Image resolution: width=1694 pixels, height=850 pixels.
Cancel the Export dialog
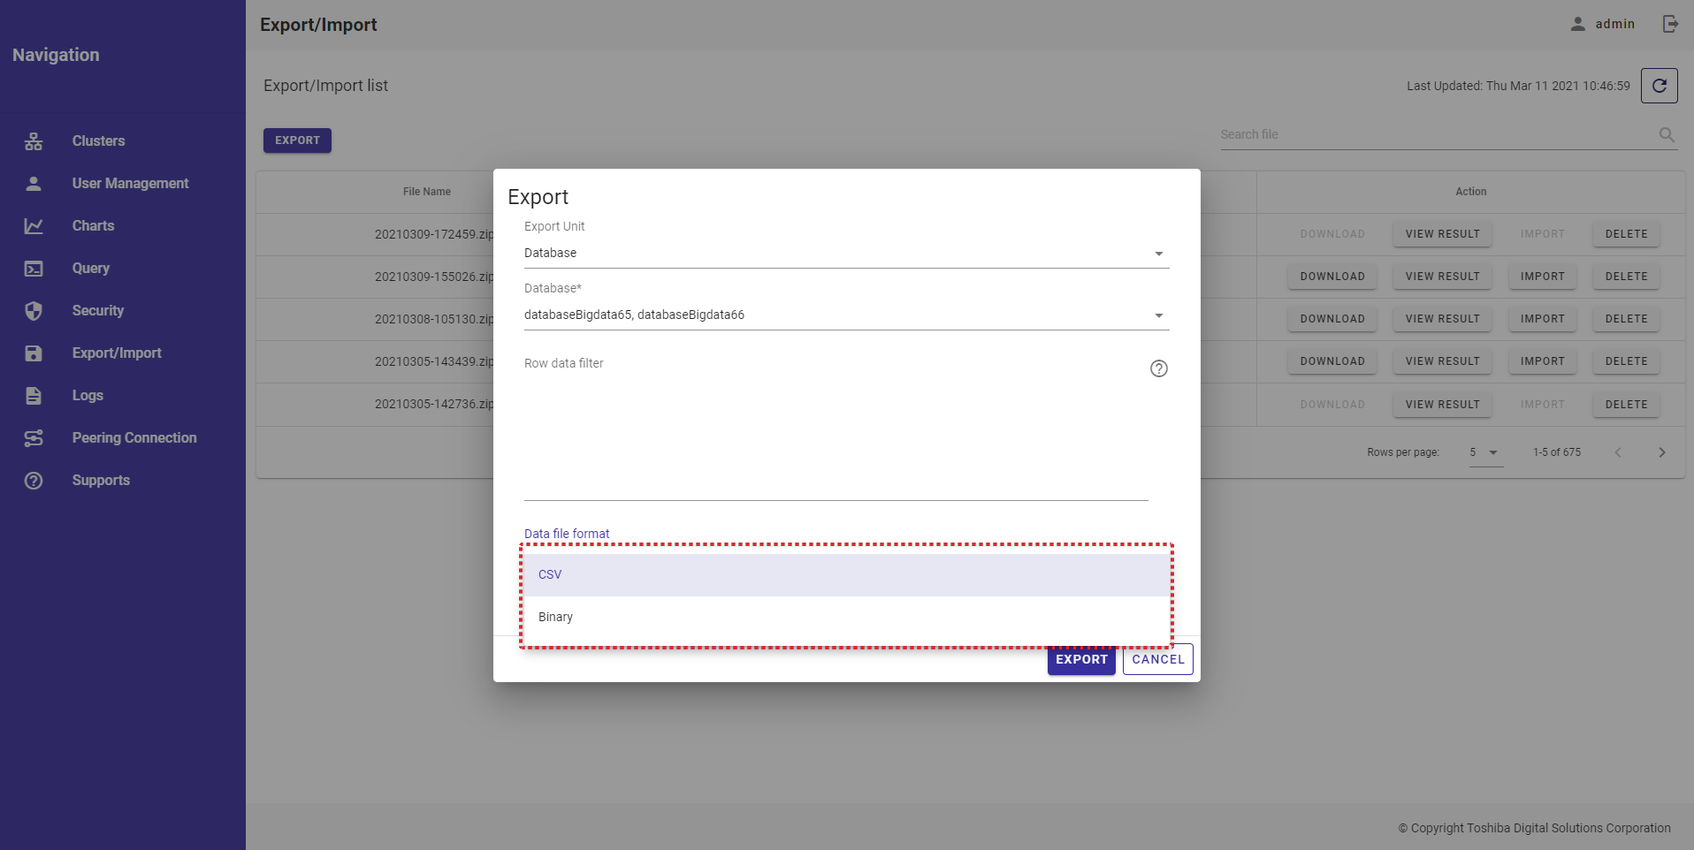tap(1157, 659)
